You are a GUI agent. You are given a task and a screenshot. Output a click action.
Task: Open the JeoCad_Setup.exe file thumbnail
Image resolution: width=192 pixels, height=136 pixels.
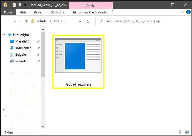tap(78, 55)
